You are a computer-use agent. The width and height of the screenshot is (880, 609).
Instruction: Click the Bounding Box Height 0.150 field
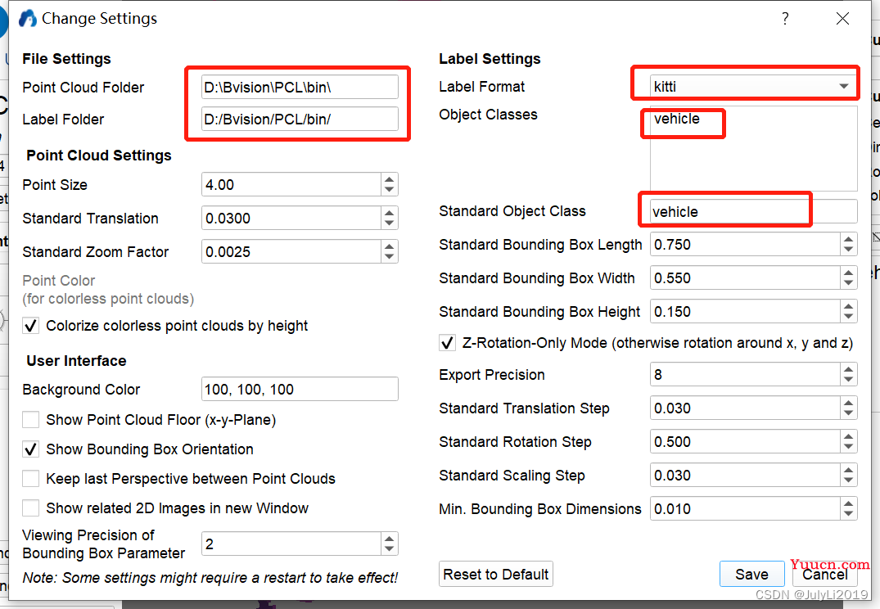pos(745,312)
